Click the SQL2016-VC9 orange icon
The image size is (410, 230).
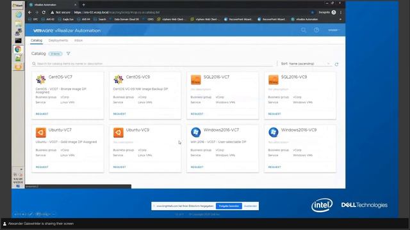(x=274, y=79)
